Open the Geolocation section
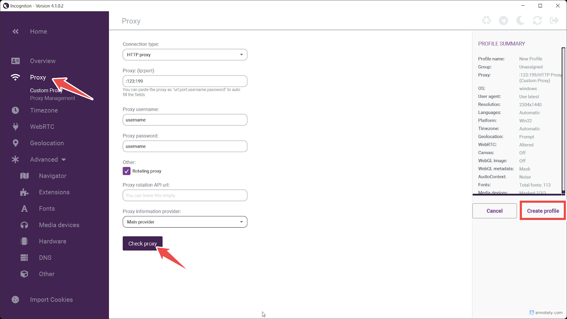The image size is (567, 319). 47,143
